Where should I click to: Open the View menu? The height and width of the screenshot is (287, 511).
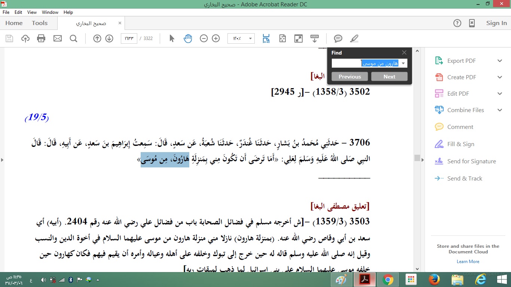pos(32,12)
